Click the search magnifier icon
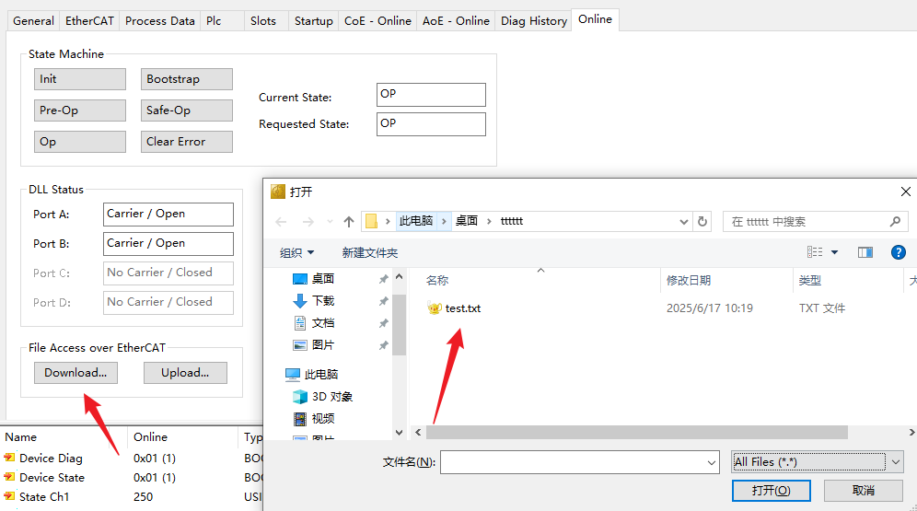Screen dimensions: 917x511 [895, 222]
